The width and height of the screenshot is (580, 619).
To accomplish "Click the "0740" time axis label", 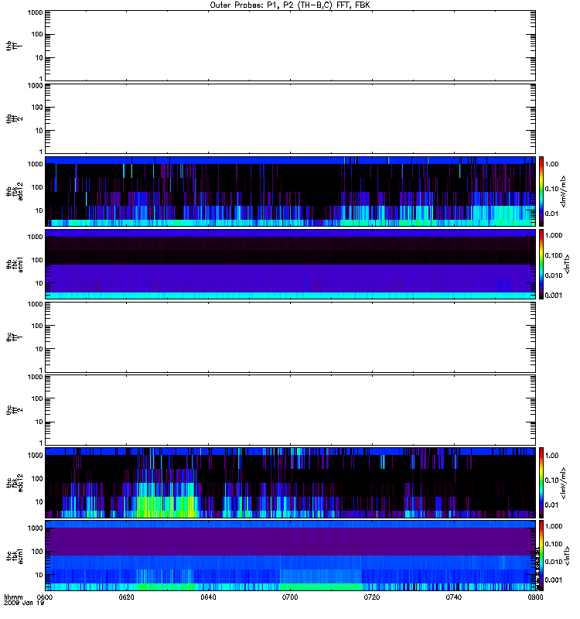I will (x=454, y=597).
